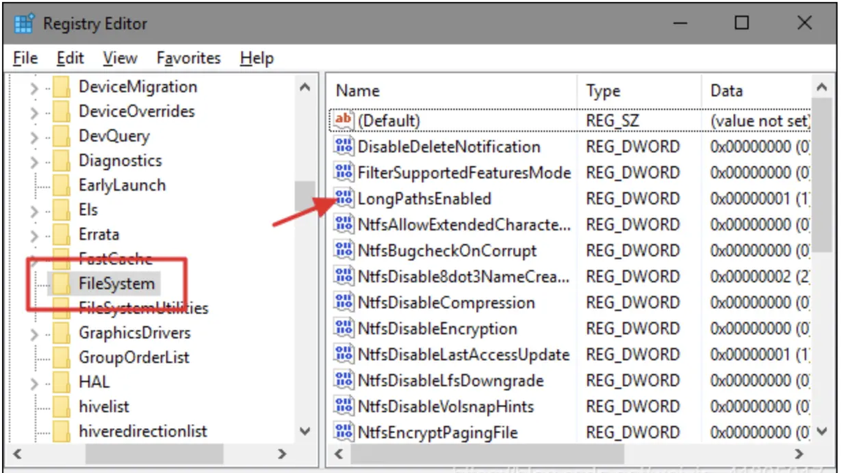
Task: Click the NtfsDisableCompression DWORD icon
Action: (x=344, y=303)
